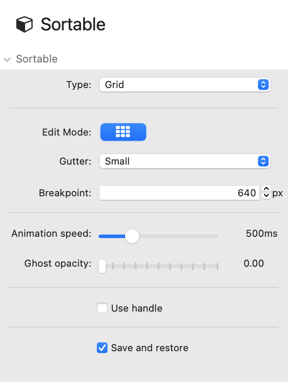288x382 pixels.
Task: Click the Type dropdown arrow button
Action: pos(263,84)
